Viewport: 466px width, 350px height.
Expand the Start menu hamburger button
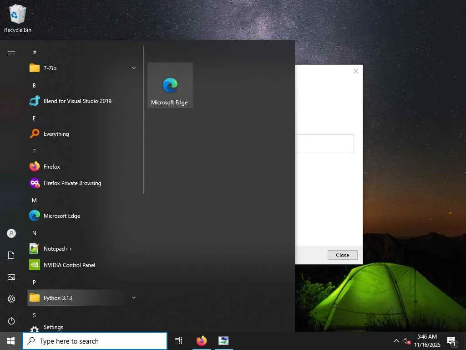coord(11,53)
